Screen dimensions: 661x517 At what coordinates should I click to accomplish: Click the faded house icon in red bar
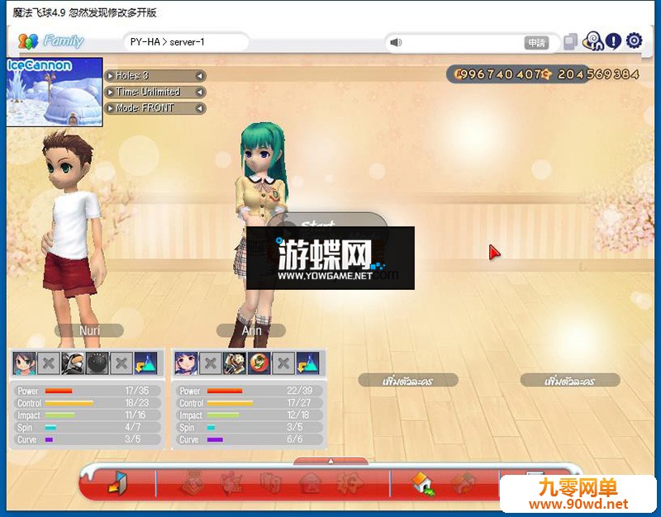[310, 483]
